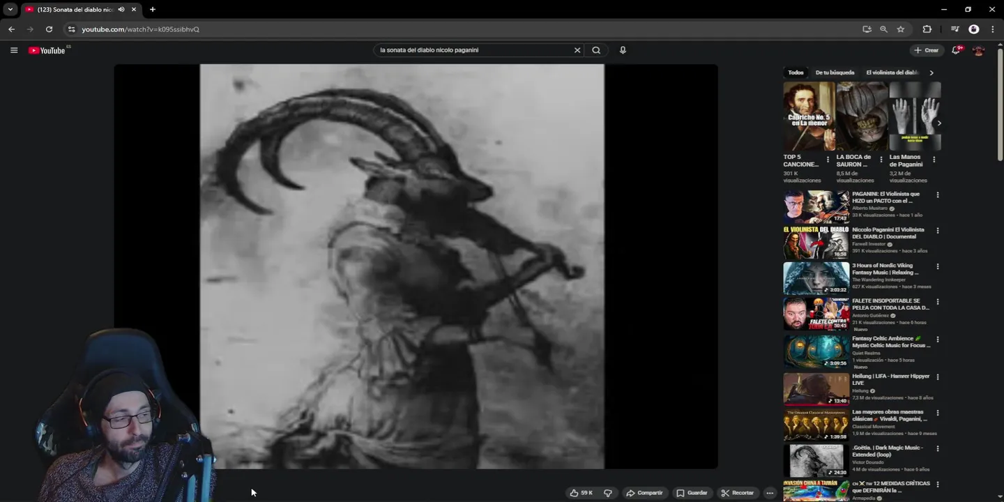Go back using the browser back arrow
Screen dimensions: 1004x502
tap(11, 29)
